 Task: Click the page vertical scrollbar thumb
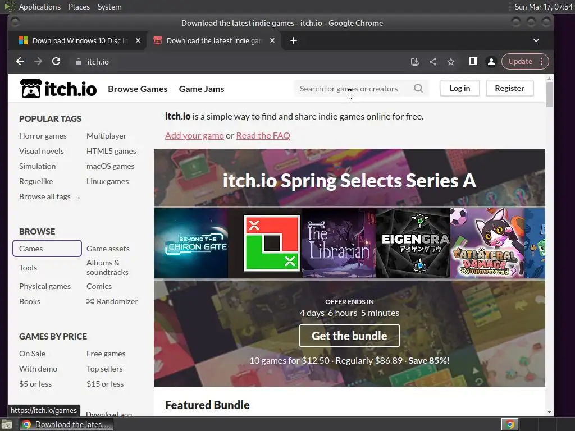[x=549, y=94]
